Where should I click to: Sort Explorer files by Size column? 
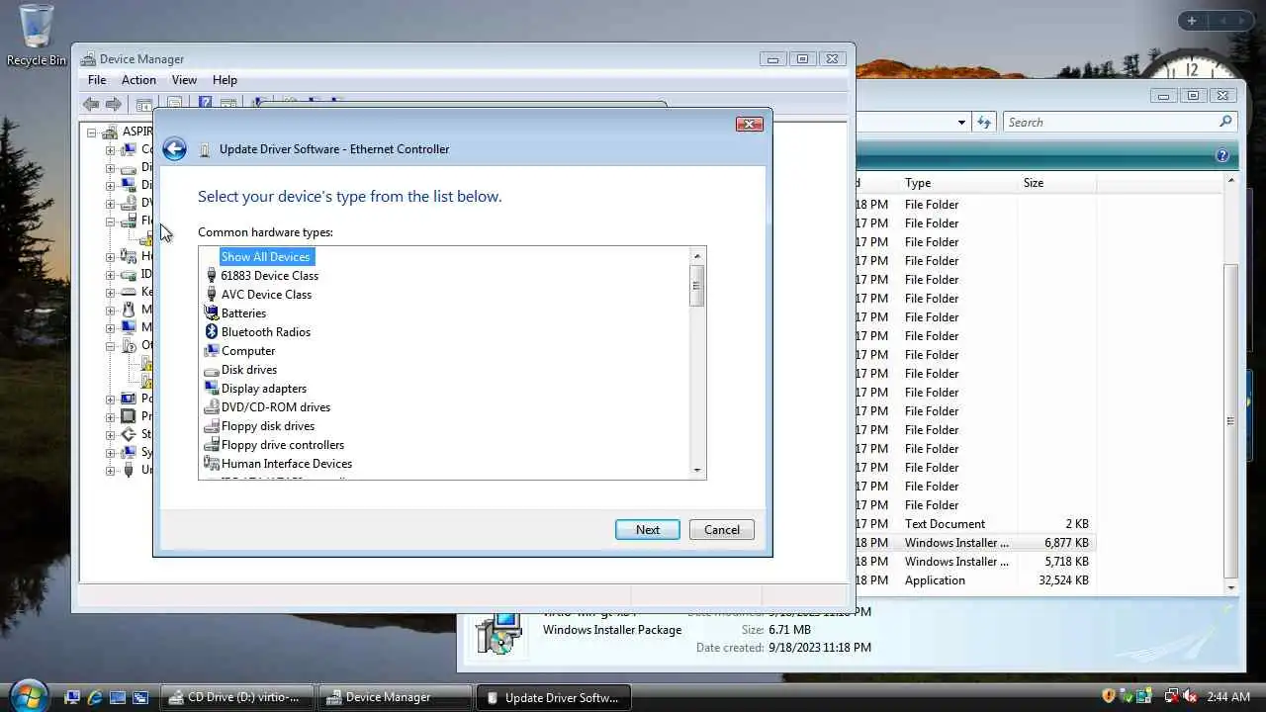point(1056,183)
